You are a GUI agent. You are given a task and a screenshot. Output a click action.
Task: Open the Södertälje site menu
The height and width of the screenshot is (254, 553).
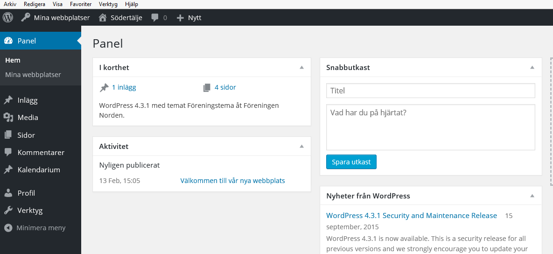(x=126, y=18)
